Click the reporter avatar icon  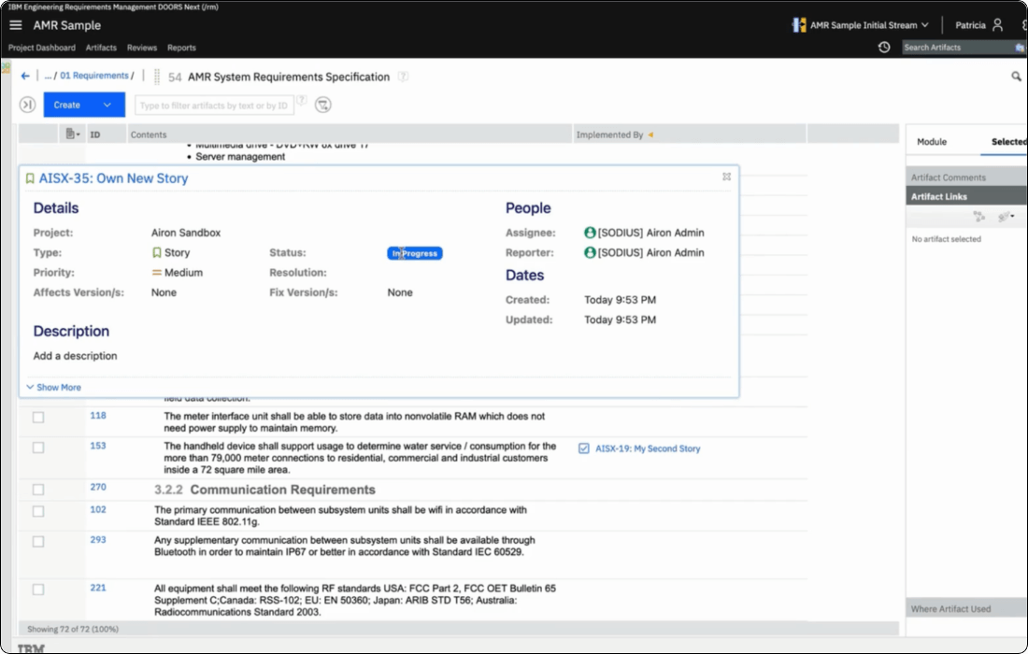tap(590, 252)
